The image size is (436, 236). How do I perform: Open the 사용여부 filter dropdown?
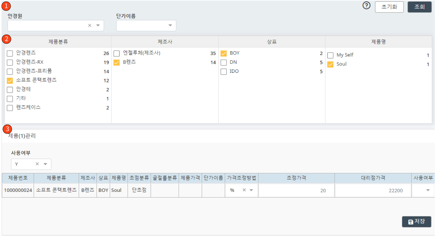click(46, 164)
